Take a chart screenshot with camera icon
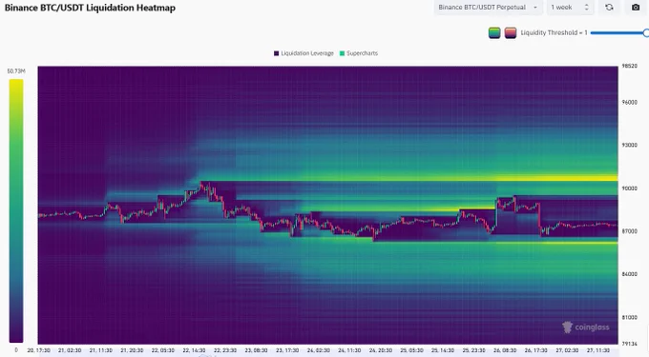 click(636, 8)
